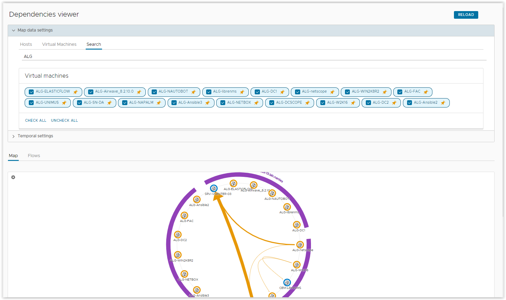Select ALG-Ansible2 node in the map

pos(197,199)
